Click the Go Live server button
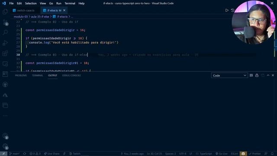 (221, 154)
